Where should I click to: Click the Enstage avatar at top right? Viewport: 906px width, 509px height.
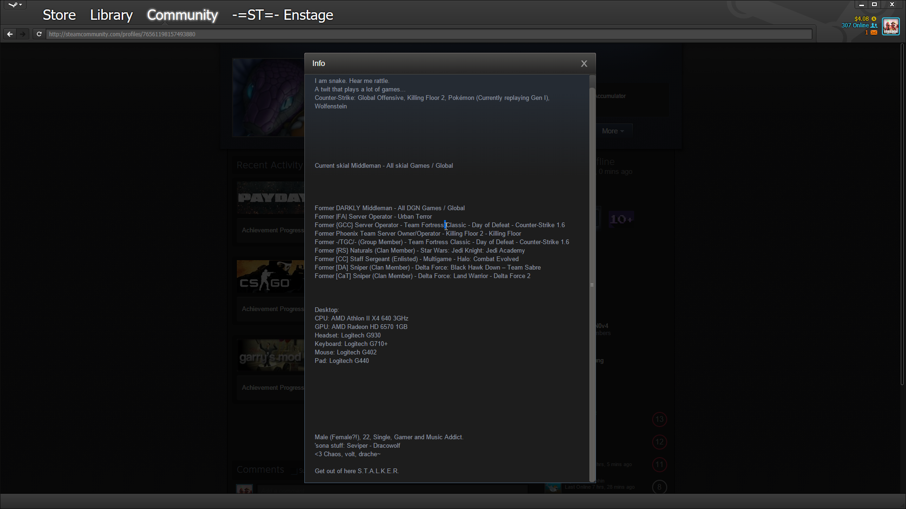coord(891,26)
